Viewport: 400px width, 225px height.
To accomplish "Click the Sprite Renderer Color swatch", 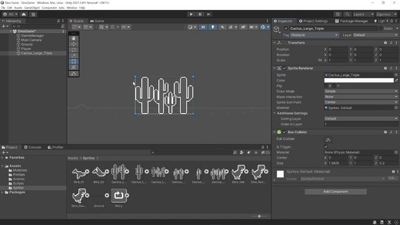I will tap(359, 81).
